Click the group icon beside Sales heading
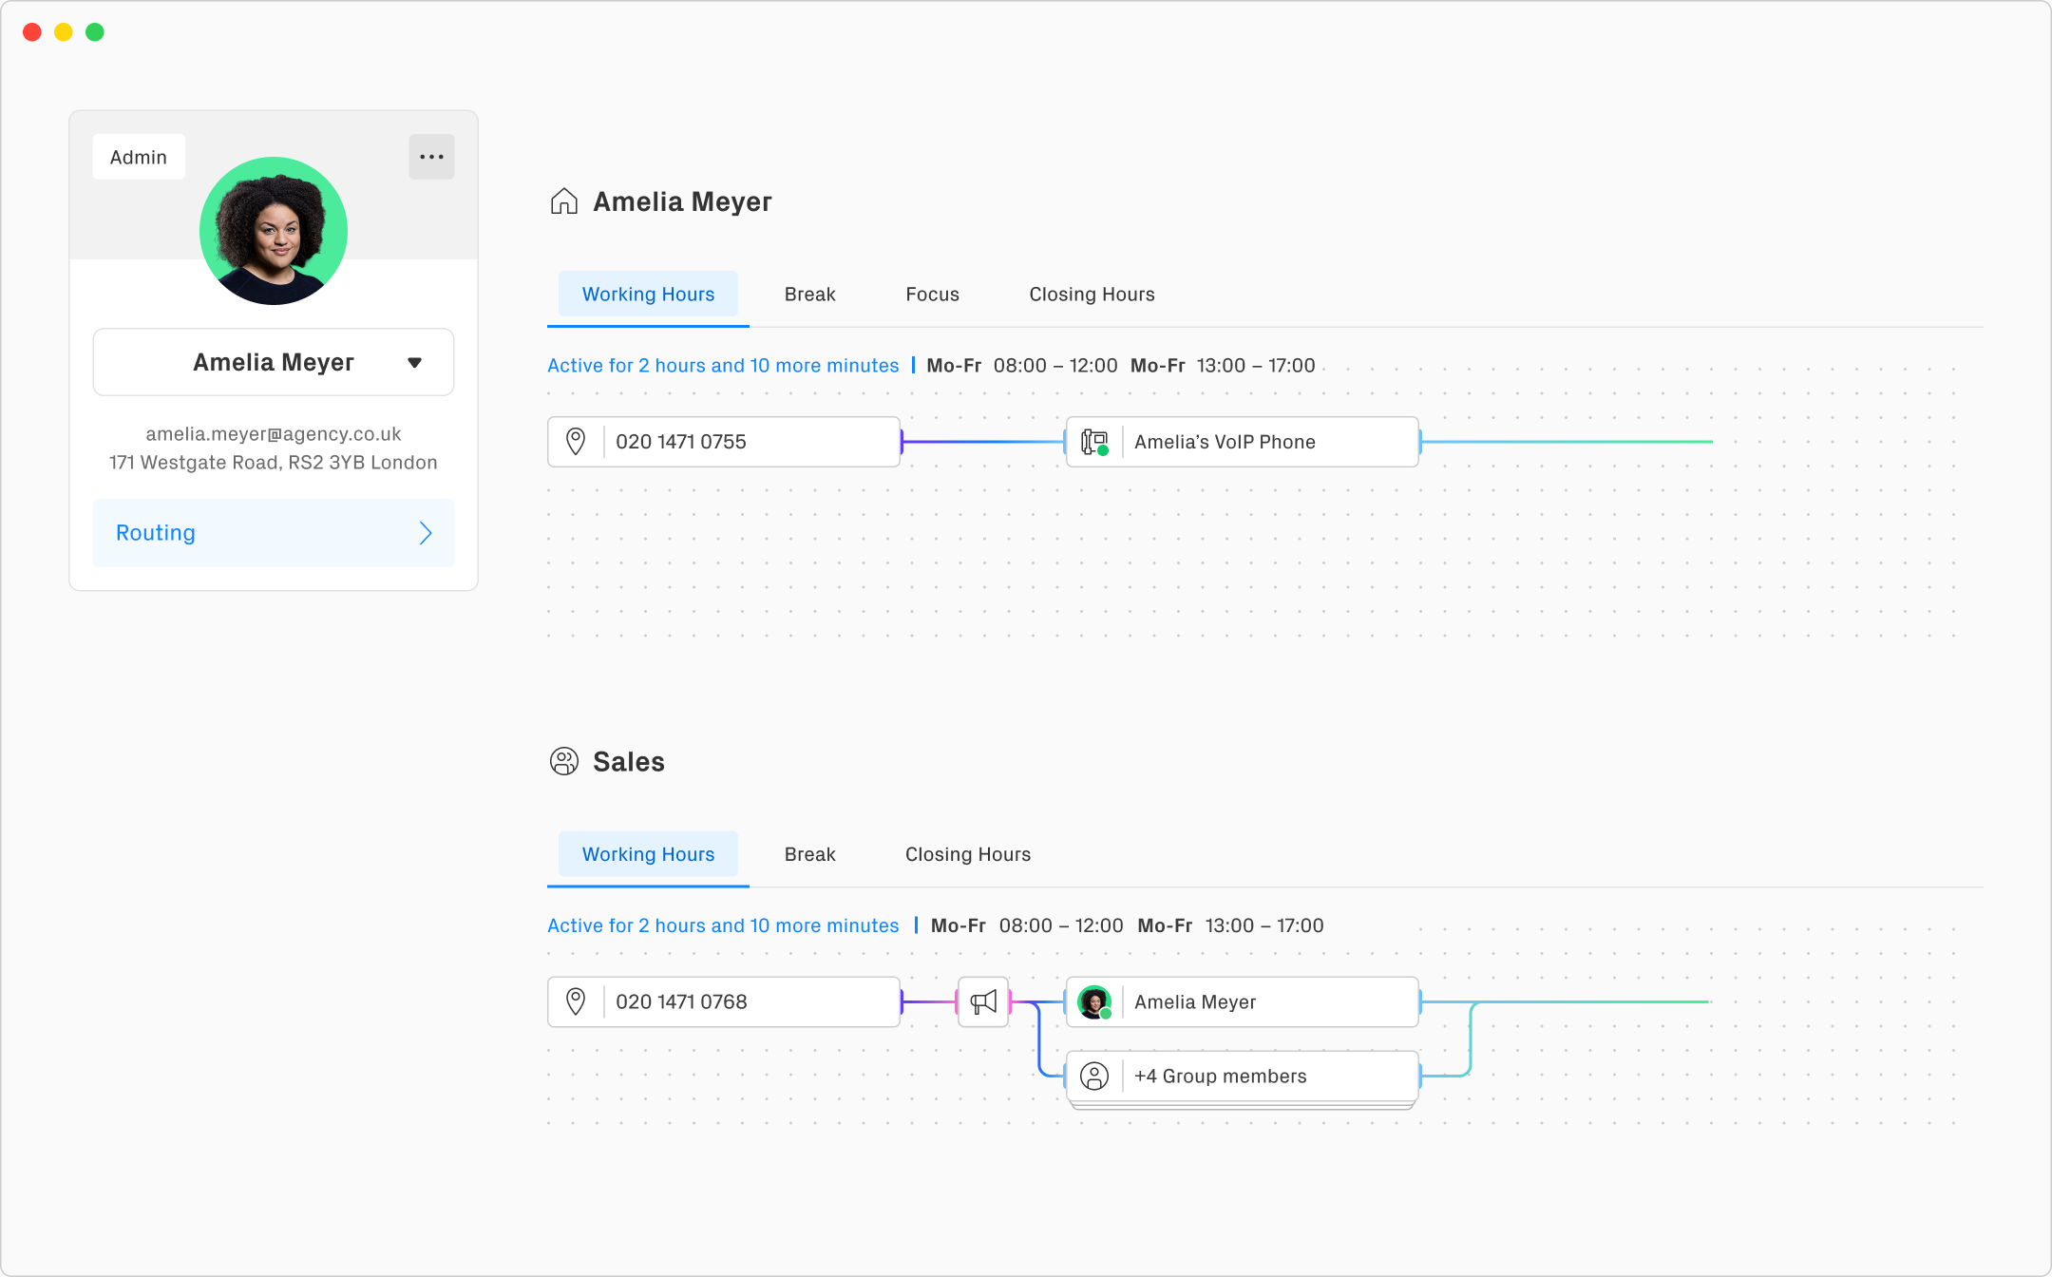Viewport: 2052px width, 1277px height. (x=564, y=761)
